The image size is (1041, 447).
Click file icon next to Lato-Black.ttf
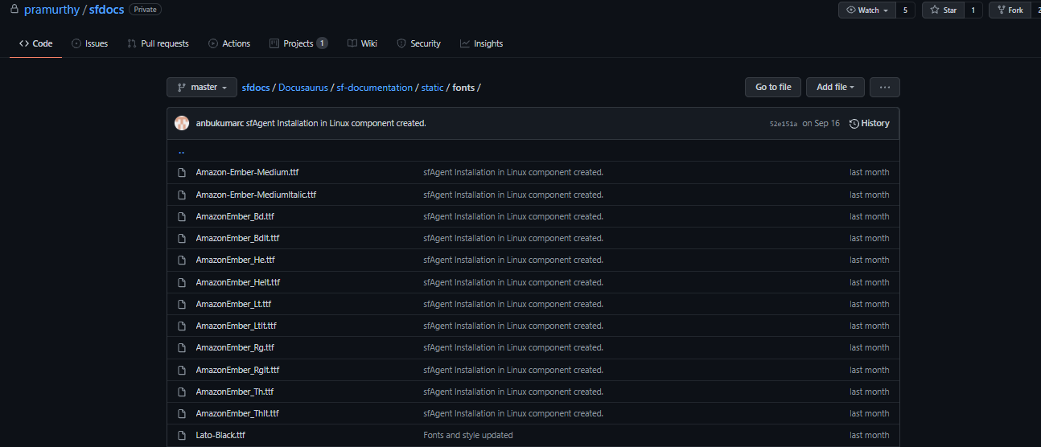[182, 435]
